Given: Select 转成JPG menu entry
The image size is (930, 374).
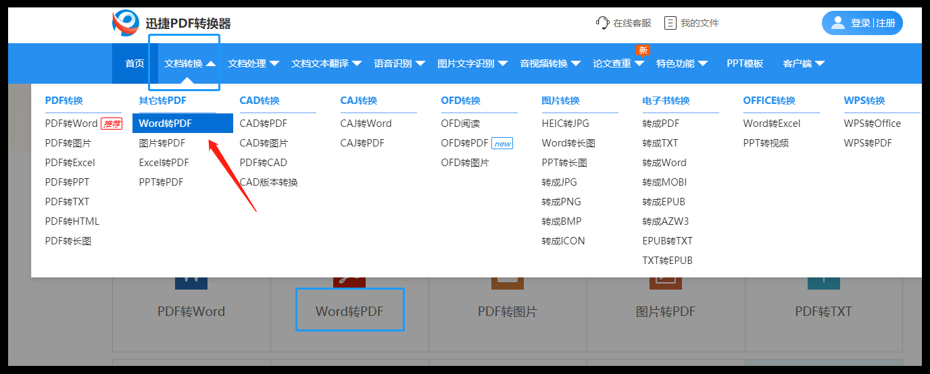Looking at the screenshot, I should (560, 182).
